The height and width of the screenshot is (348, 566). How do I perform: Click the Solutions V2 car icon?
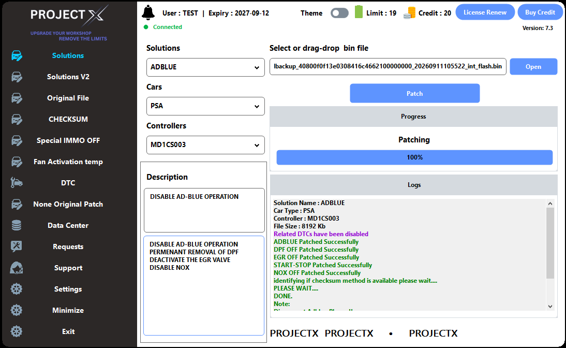[17, 77]
